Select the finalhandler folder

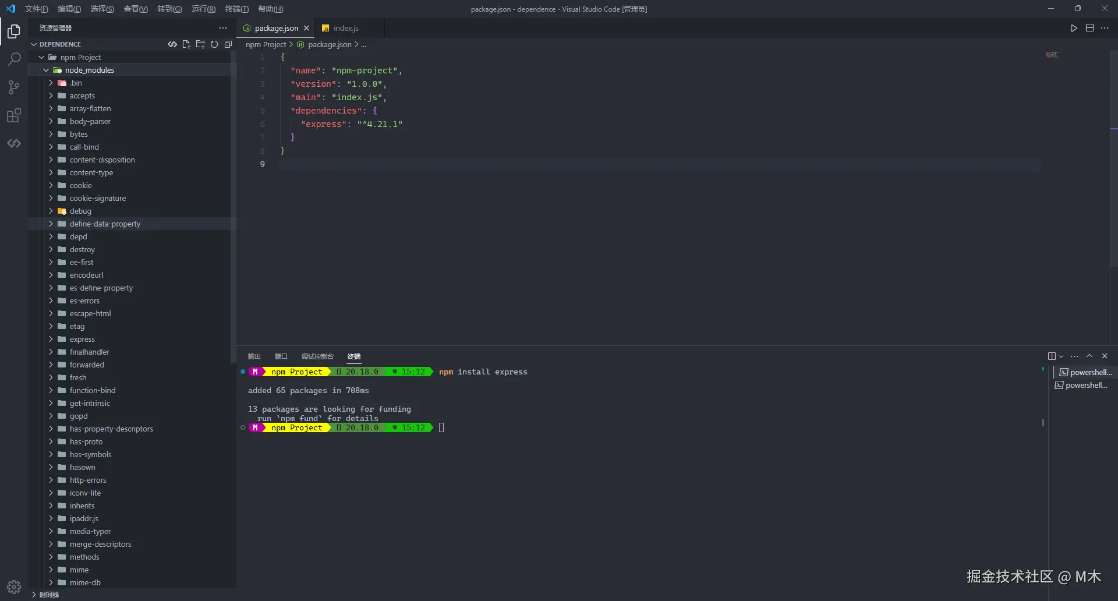pyautogui.click(x=132, y=352)
